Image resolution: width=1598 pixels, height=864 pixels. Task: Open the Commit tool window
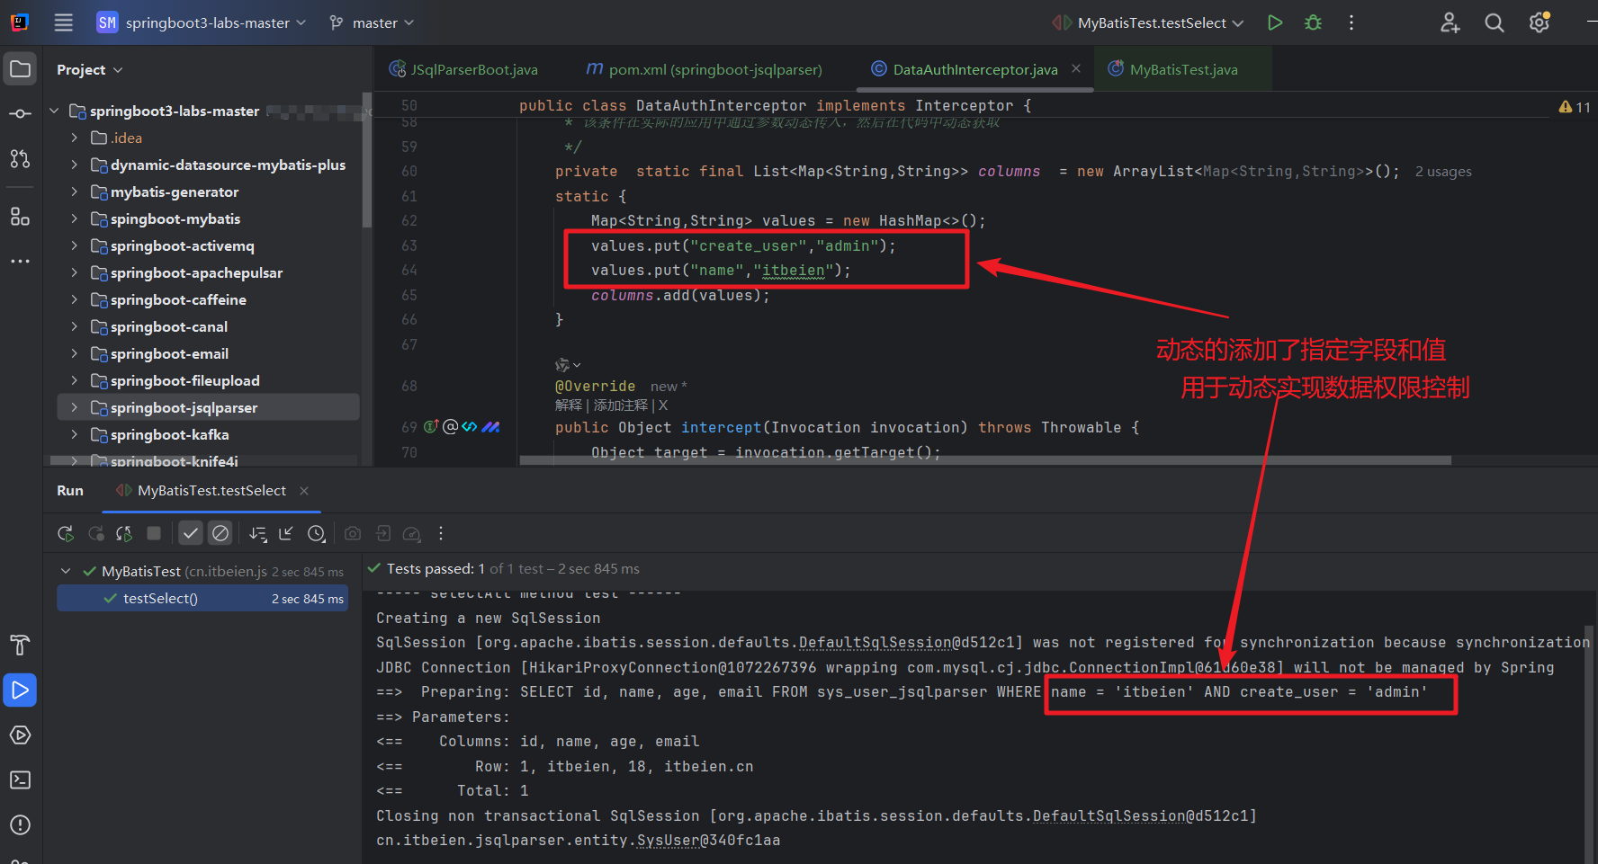[20, 114]
